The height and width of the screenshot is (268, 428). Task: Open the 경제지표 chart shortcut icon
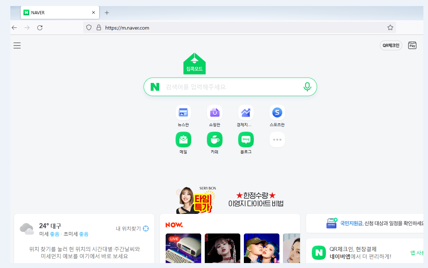[246, 112]
